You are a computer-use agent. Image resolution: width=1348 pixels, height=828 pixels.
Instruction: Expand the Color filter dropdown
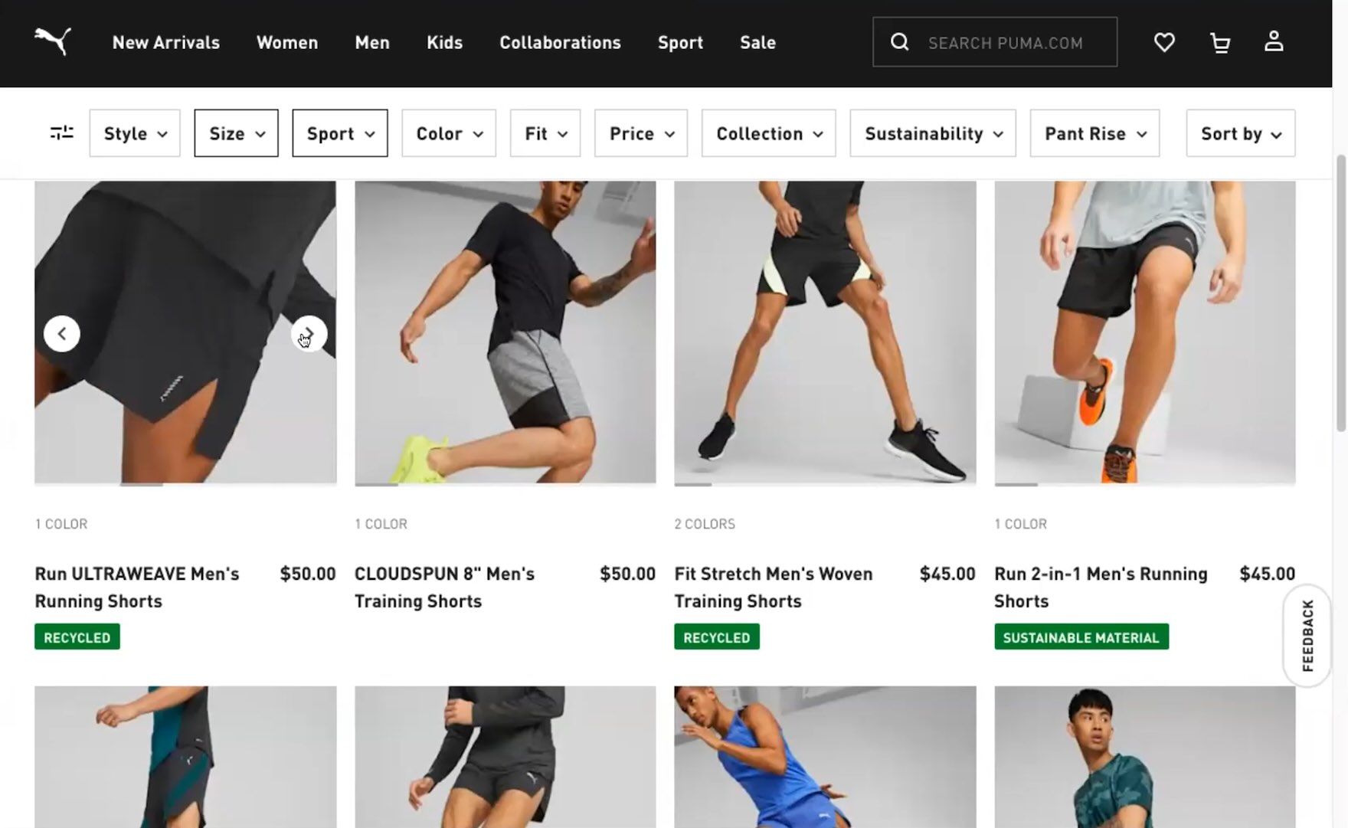click(449, 133)
